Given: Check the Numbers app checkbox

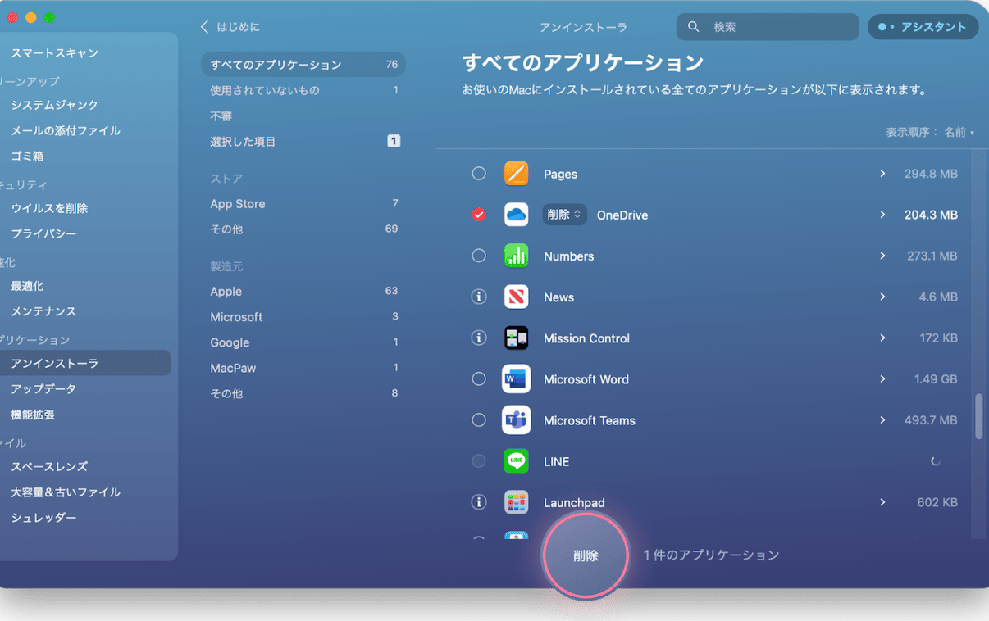Looking at the screenshot, I should coord(479,256).
